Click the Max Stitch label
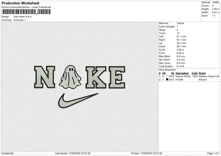221x156 pixels. pyautogui.click(x=165, y=56)
